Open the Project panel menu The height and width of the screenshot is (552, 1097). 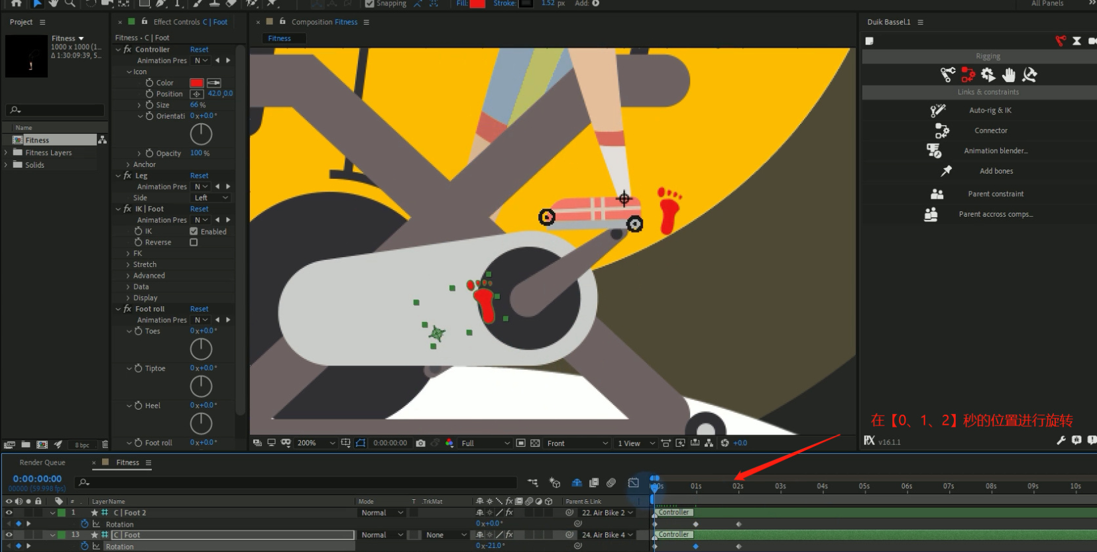42,22
